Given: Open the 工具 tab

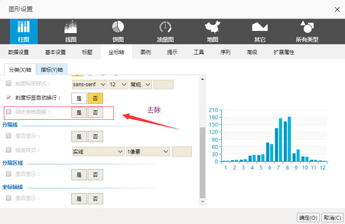Looking at the screenshot, I should coord(199,52).
